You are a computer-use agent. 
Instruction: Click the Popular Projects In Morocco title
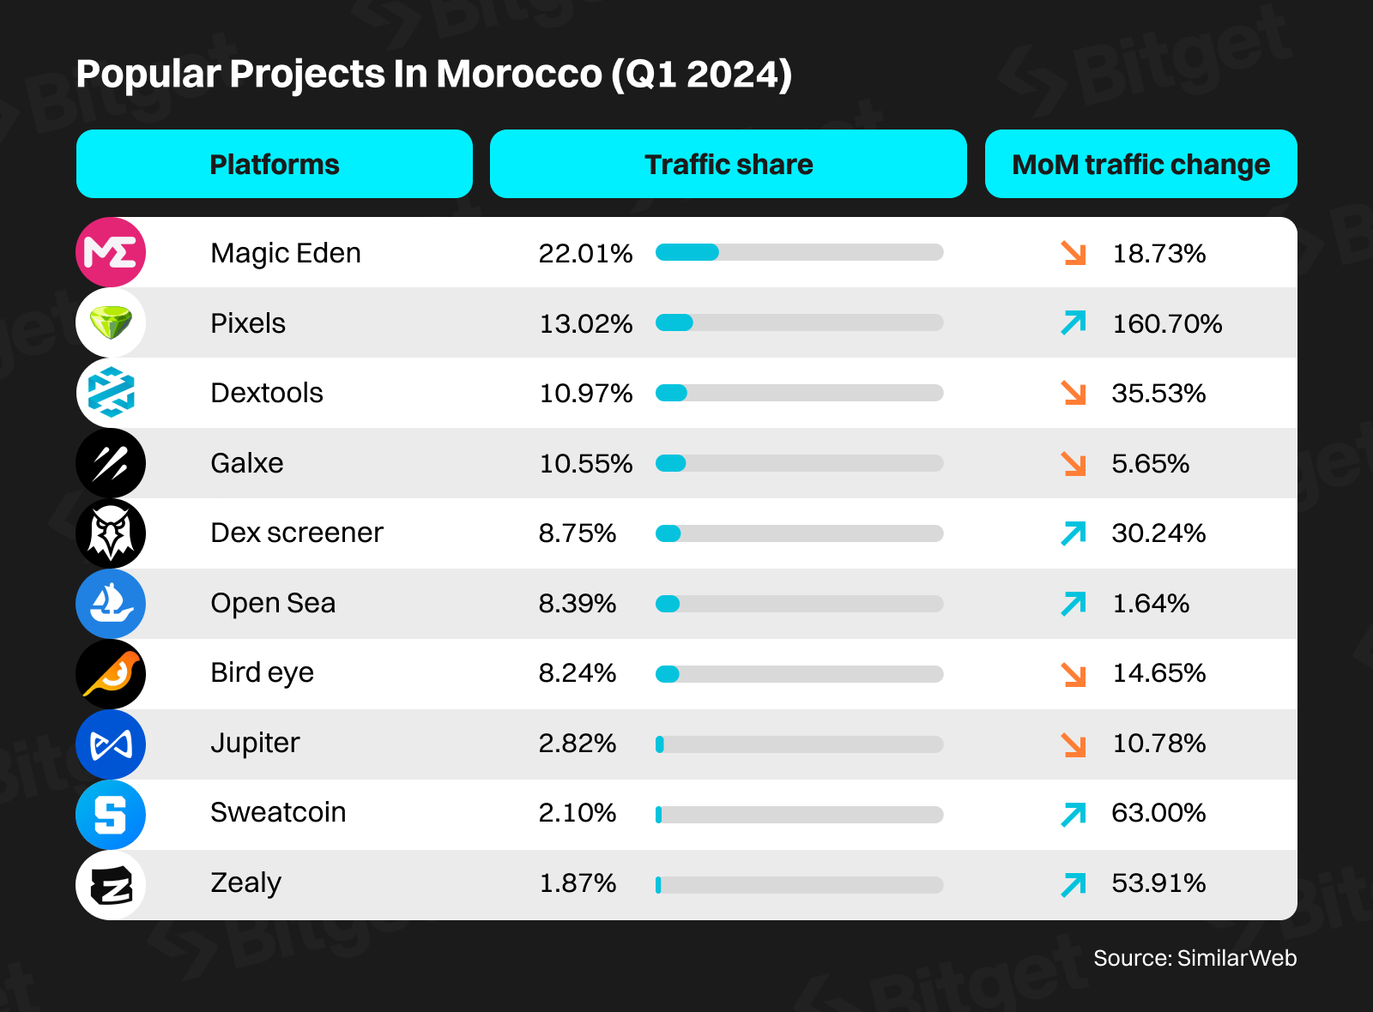coord(434,74)
